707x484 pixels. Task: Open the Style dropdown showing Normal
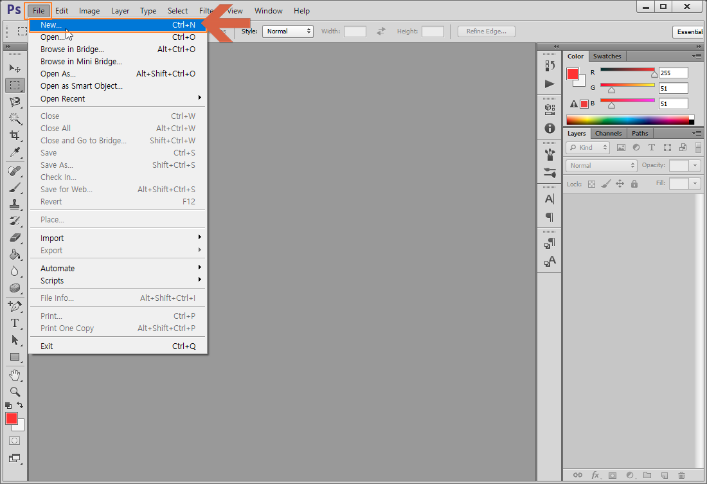(288, 31)
